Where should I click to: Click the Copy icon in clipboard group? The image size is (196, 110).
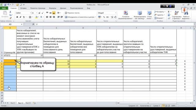(10, 15)
